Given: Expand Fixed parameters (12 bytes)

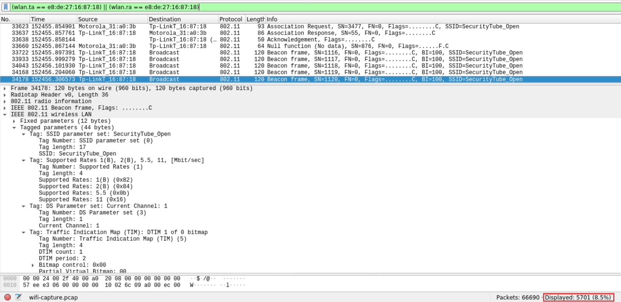Looking at the screenshot, I should 14,121.
